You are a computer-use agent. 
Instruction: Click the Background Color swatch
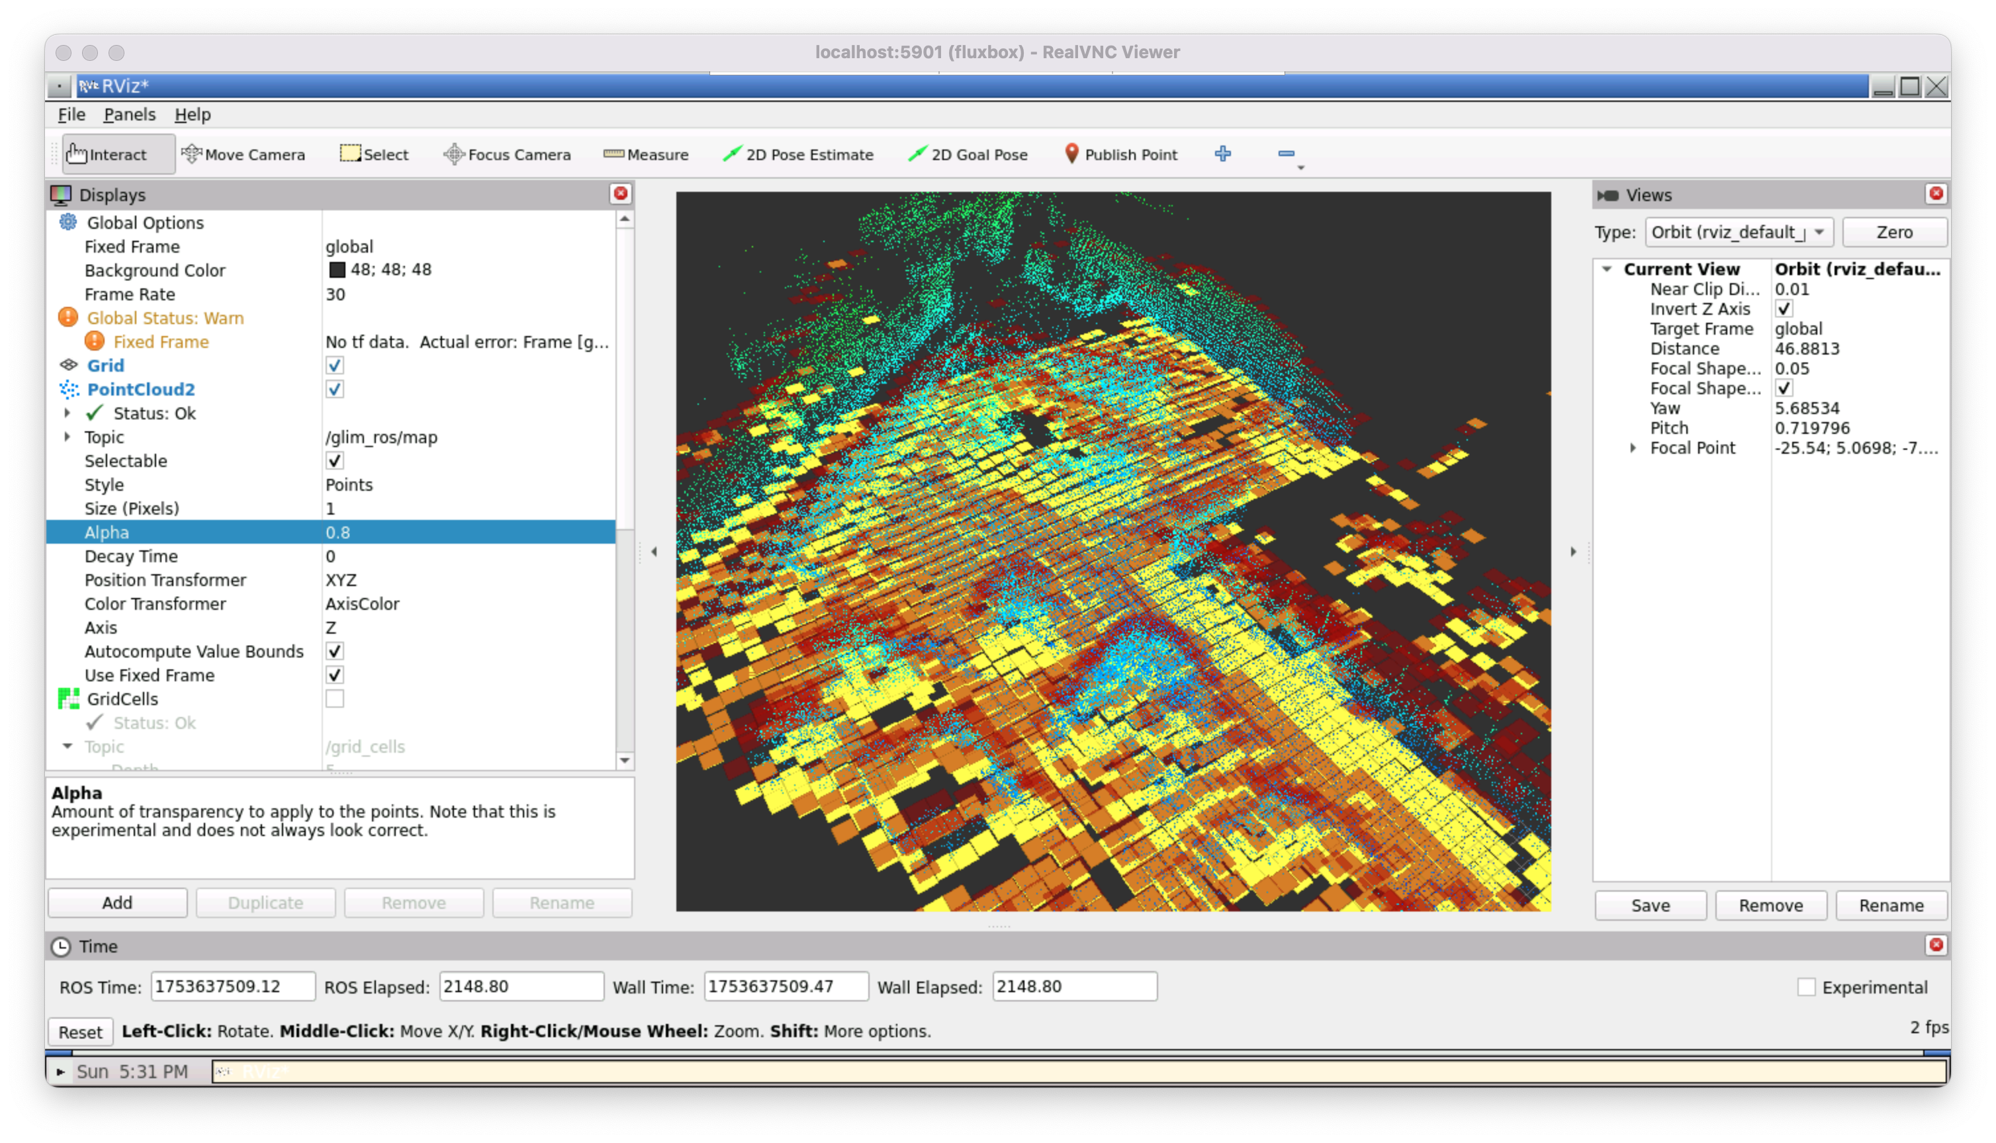(x=337, y=270)
